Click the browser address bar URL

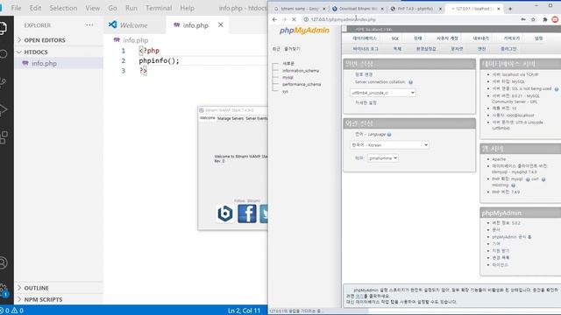coord(343,19)
